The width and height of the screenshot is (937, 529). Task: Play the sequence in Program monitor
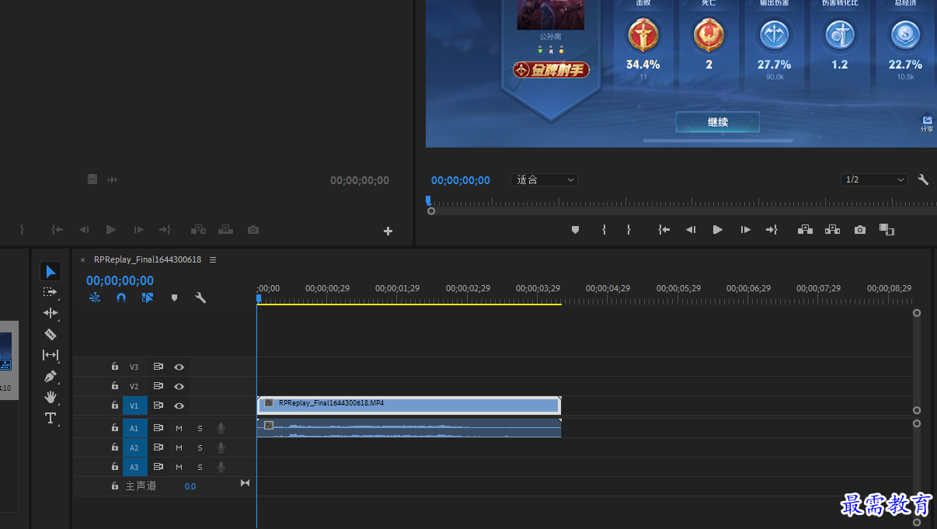pyautogui.click(x=718, y=230)
